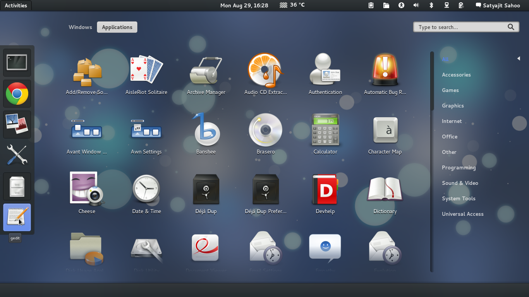Switch to the Windows view

[x=80, y=27]
